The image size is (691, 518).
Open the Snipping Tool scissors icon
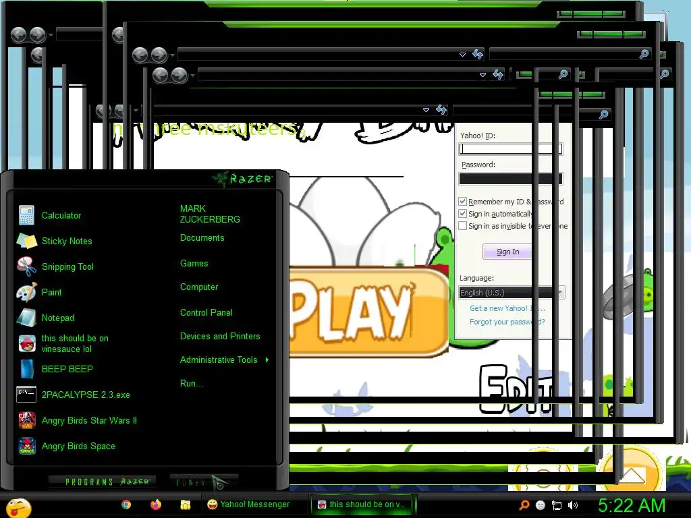pyautogui.click(x=26, y=266)
